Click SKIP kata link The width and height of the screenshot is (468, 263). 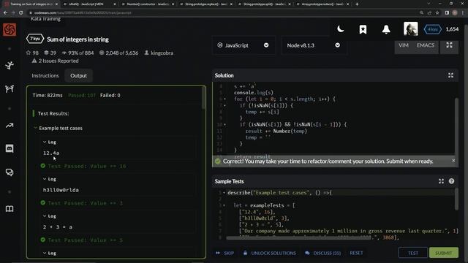[225, 253]
